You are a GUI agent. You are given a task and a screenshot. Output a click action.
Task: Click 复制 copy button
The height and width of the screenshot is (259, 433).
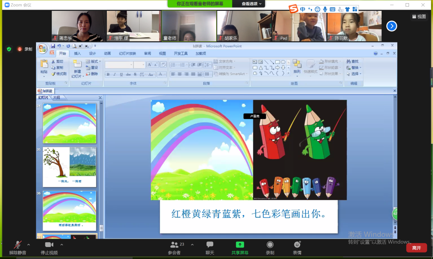(57, 68)
